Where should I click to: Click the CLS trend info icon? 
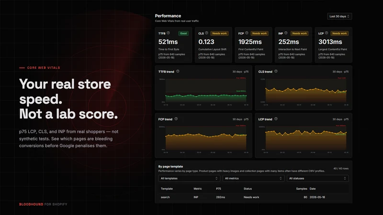coord(276,71)
